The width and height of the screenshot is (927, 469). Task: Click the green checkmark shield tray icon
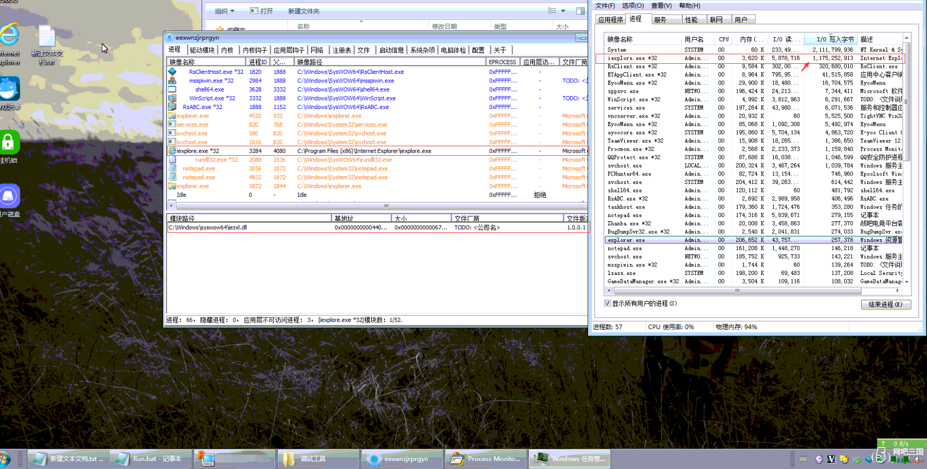point(857,459)
